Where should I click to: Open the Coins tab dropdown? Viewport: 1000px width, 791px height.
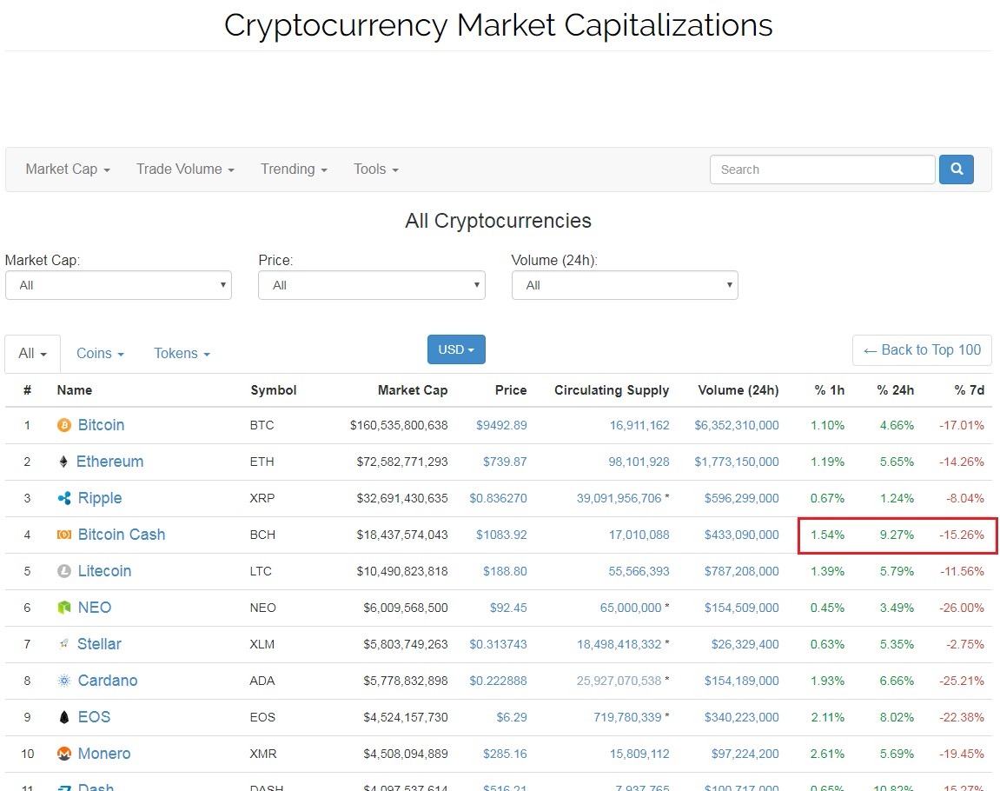pos(100,354)
